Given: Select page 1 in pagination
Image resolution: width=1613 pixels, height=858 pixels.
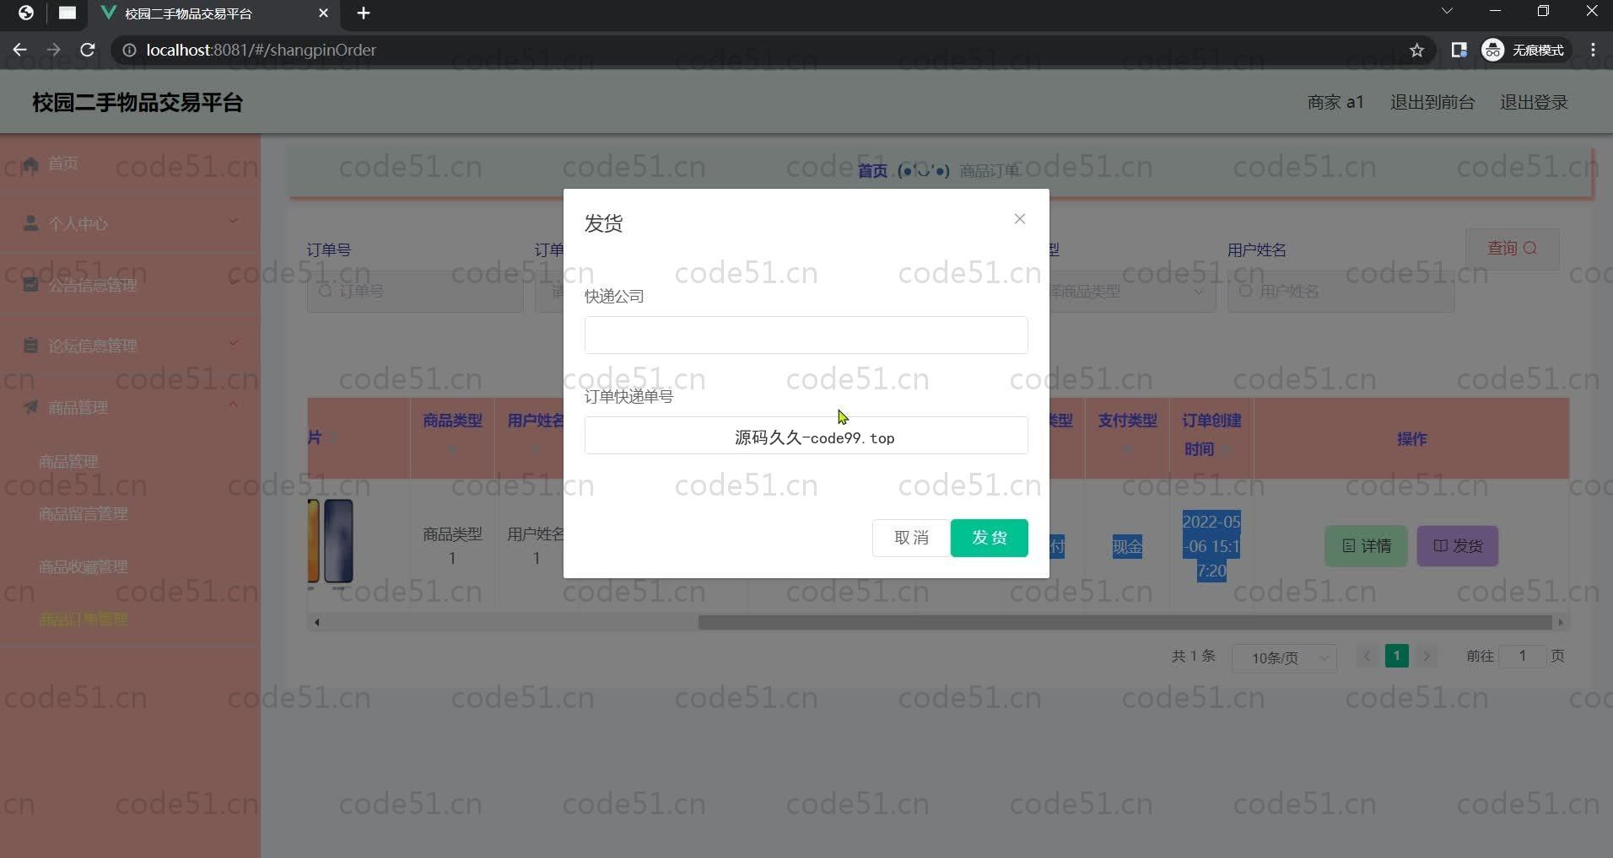Looking at the screenshot, I should point(1396,656).
